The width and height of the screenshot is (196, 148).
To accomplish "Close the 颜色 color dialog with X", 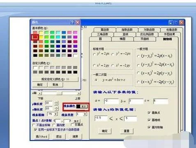I will pos(78,22).
